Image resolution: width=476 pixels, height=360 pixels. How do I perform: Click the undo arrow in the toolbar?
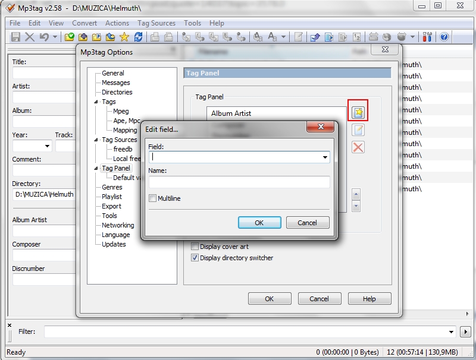(44, 37)
